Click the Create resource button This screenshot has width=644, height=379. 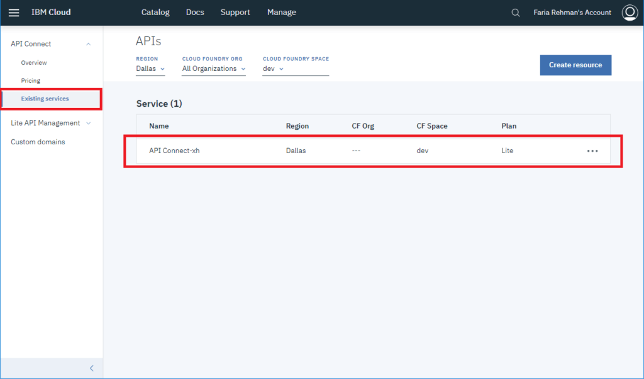pos(575,65)
